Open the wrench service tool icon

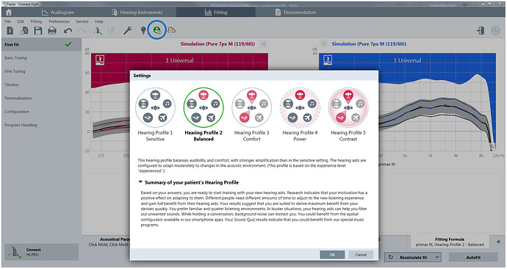click(x=127, y=30)
